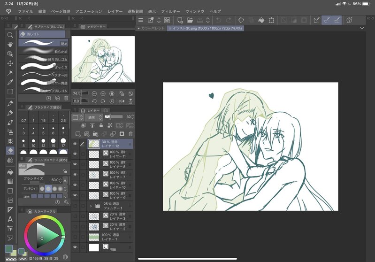
Task: Open canvas tab list chevron at right
Action: click(362, 28)
